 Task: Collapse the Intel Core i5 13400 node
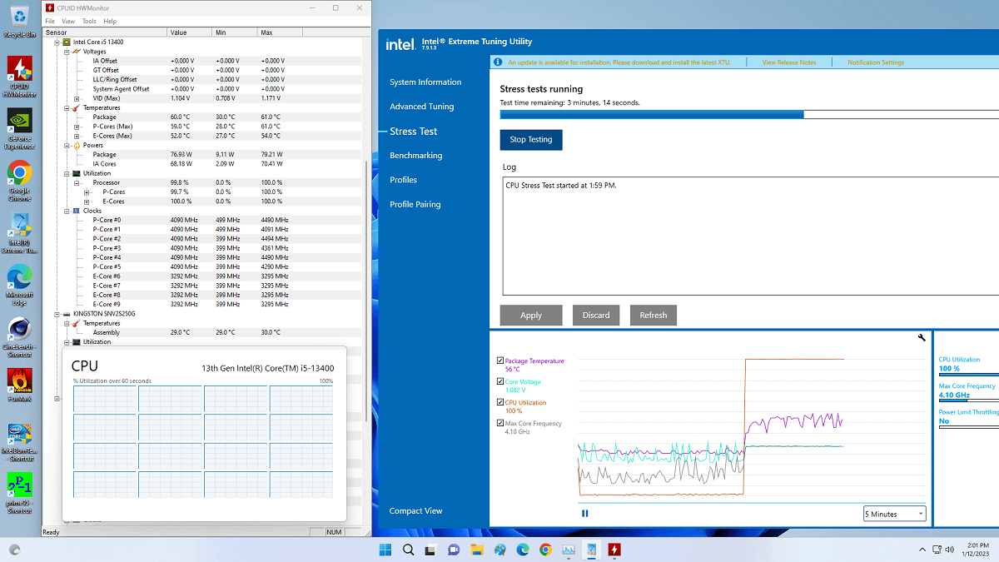[57, 42]
